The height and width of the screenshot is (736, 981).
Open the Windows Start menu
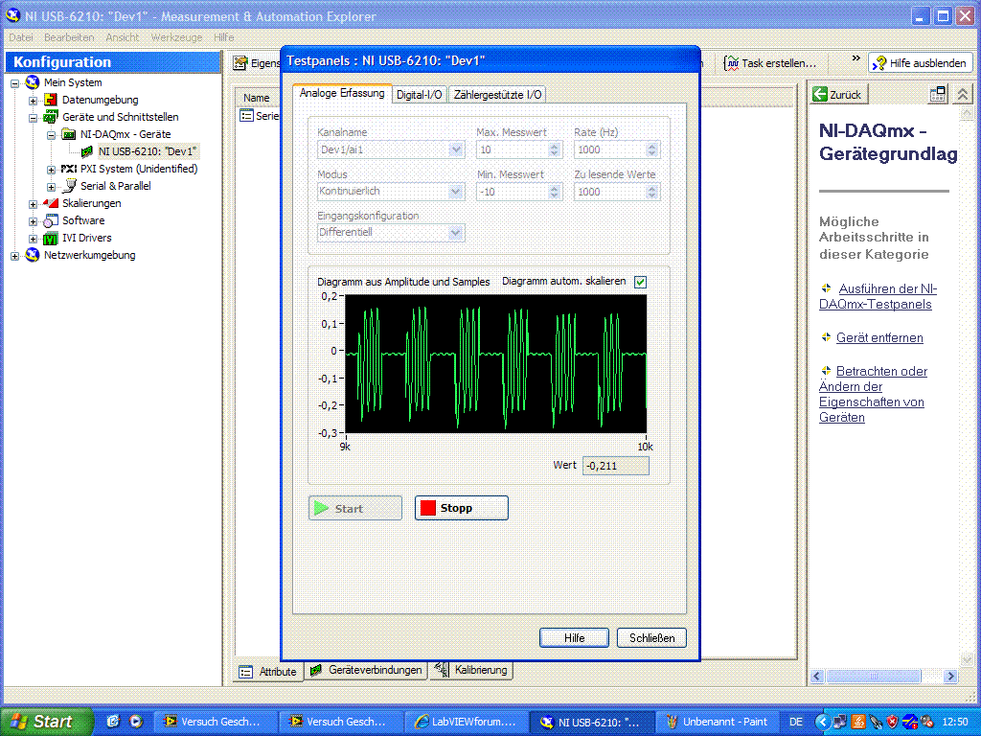[x=46, y=722]
